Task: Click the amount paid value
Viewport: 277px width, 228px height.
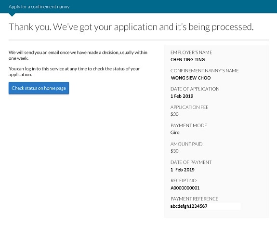Action: tap(174, 151)
